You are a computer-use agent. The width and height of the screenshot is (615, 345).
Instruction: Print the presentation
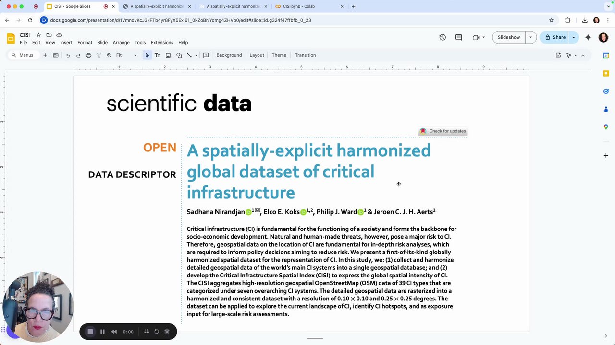[88, 55]
